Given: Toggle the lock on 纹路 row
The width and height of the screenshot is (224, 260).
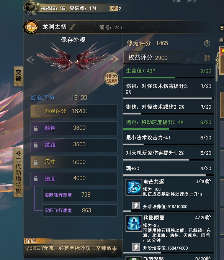Looking at the screenshot, I should pyautogui.click(x=36, y=145).
